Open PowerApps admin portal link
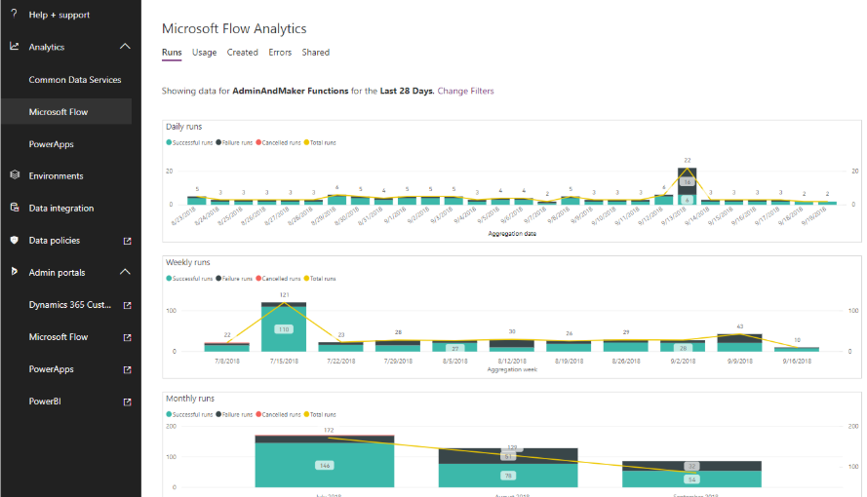This screenshot has width=867, height=497. click(x=51, y=369)
